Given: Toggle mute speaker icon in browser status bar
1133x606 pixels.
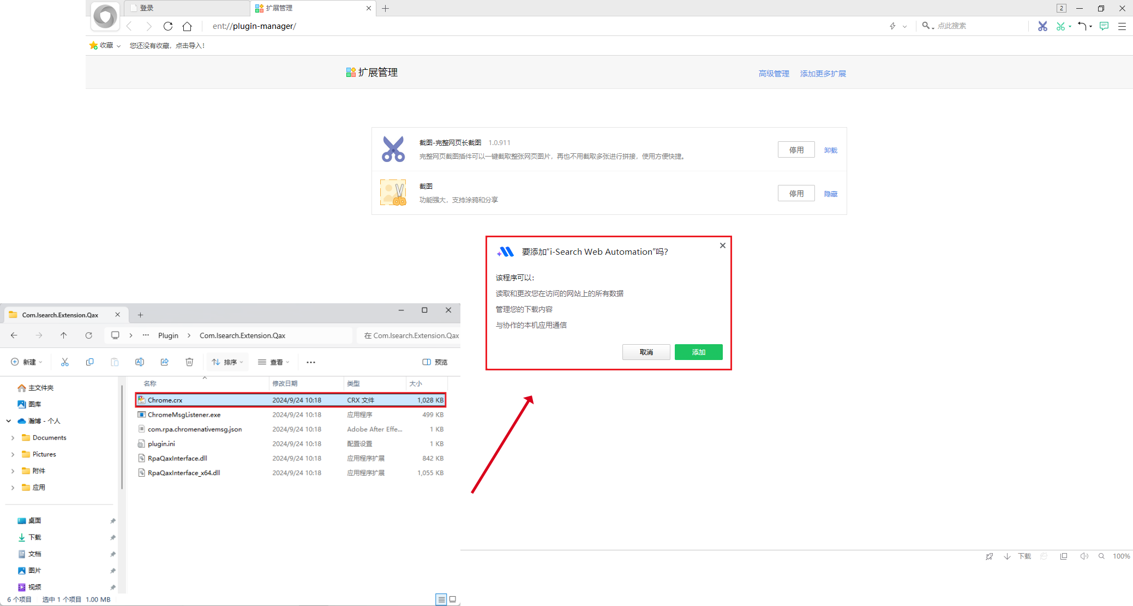Looking at the screenshot, I should (1084, 556).
